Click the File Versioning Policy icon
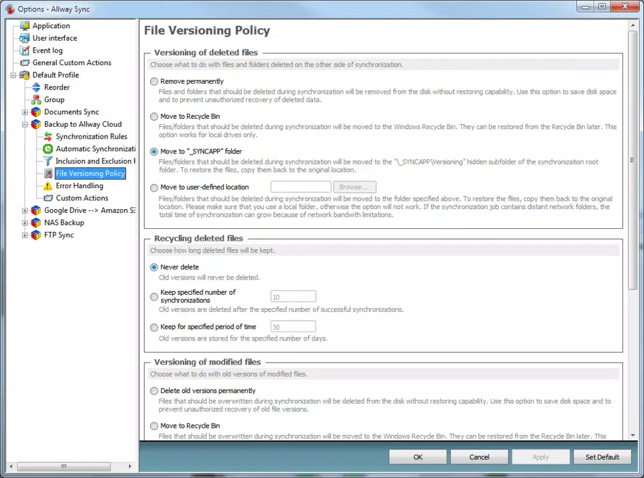644x478 pixels. 48,173
